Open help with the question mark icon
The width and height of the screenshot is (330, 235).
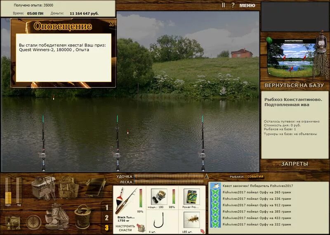point(233,5)
